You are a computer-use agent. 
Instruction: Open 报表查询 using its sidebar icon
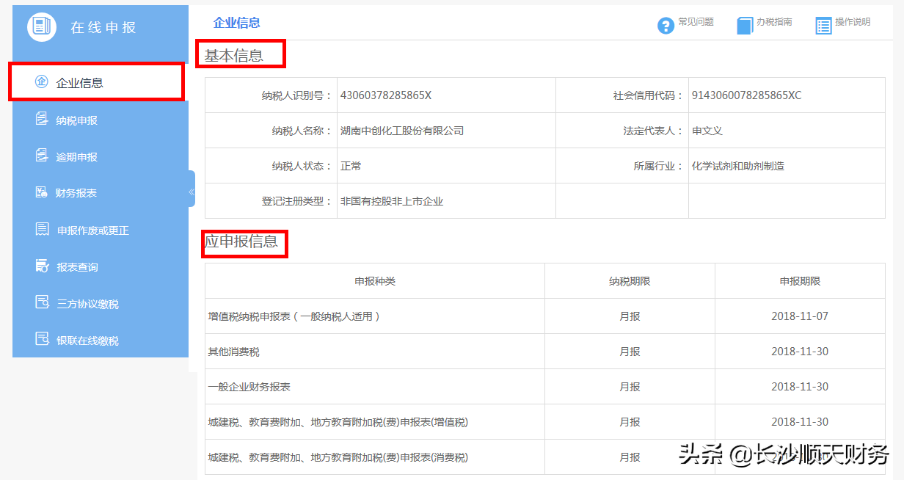(41, 266)
